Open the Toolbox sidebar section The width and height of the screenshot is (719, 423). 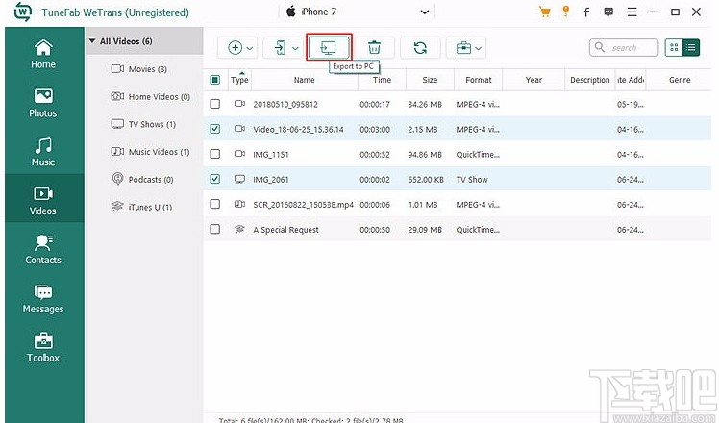click(43, 347)
